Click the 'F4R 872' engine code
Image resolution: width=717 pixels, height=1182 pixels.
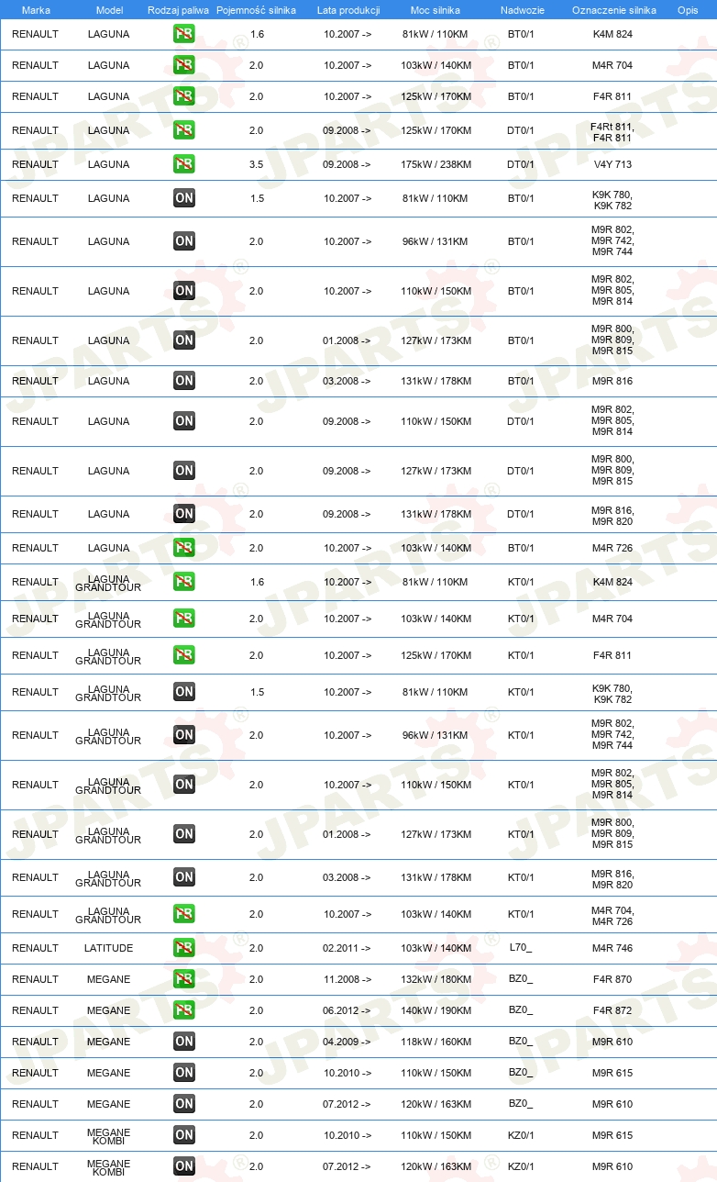coord(612,1010)
